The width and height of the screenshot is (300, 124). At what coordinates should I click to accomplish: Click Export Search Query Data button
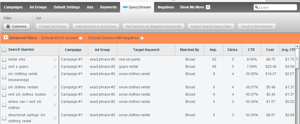211,27
